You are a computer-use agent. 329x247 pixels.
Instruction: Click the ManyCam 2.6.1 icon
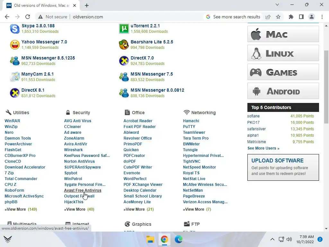pyautogui.click(x=15, y=77)
